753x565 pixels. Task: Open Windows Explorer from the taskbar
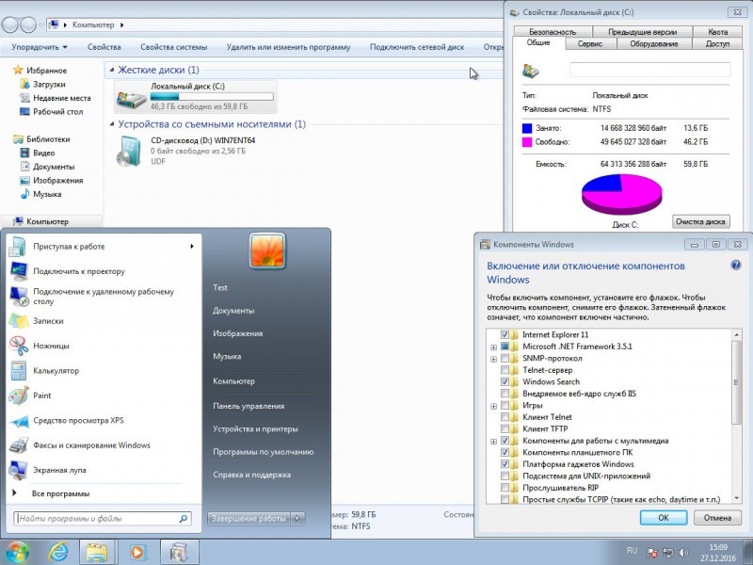tap(97, 552)
